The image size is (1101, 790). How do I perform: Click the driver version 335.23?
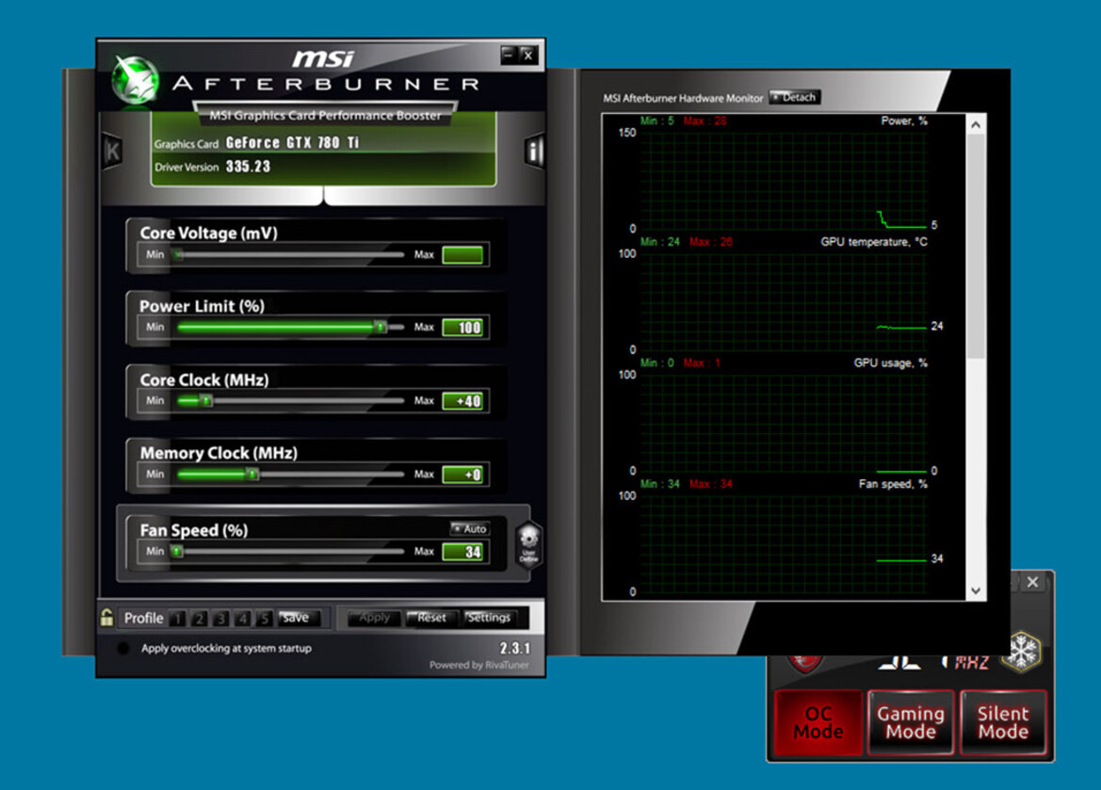tap(248, 167)
